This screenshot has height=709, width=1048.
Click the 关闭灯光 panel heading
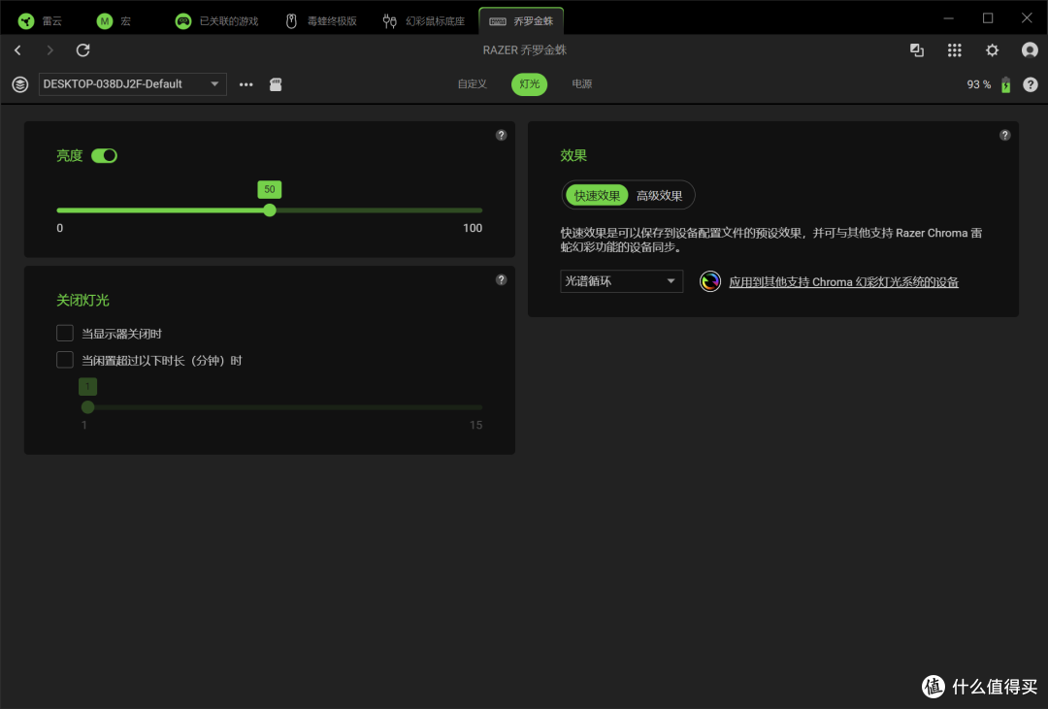coord(82,301)
